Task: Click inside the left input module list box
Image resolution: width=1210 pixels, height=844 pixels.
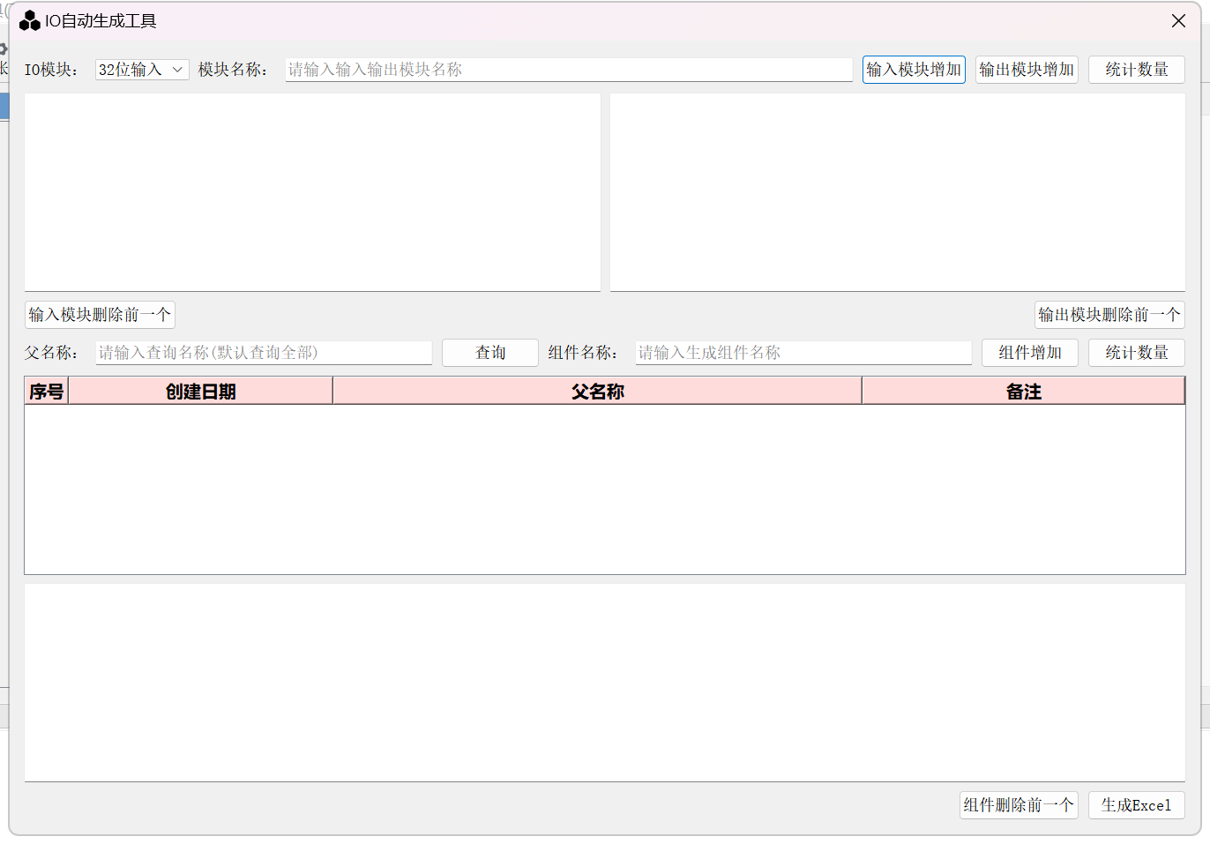Action: click(x=312, y=192)
